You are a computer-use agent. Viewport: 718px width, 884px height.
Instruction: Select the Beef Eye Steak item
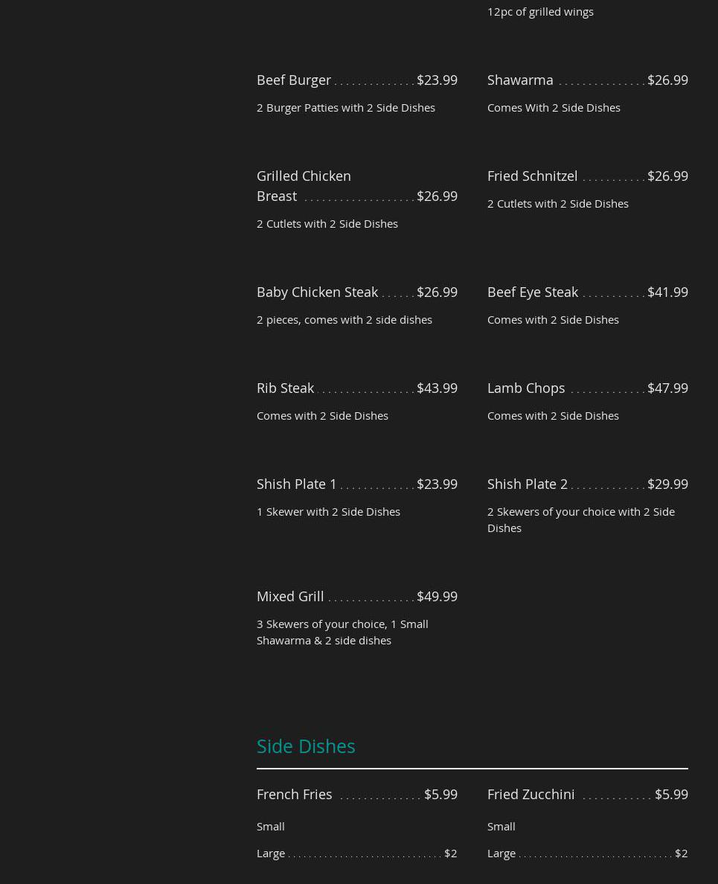click(x=533, y=292)
